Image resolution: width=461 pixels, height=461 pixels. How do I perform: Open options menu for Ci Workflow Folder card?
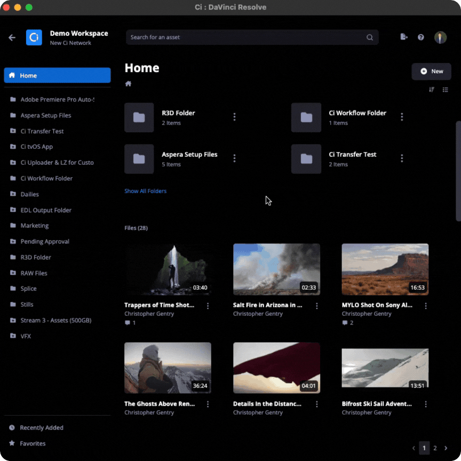click(402, 117)
